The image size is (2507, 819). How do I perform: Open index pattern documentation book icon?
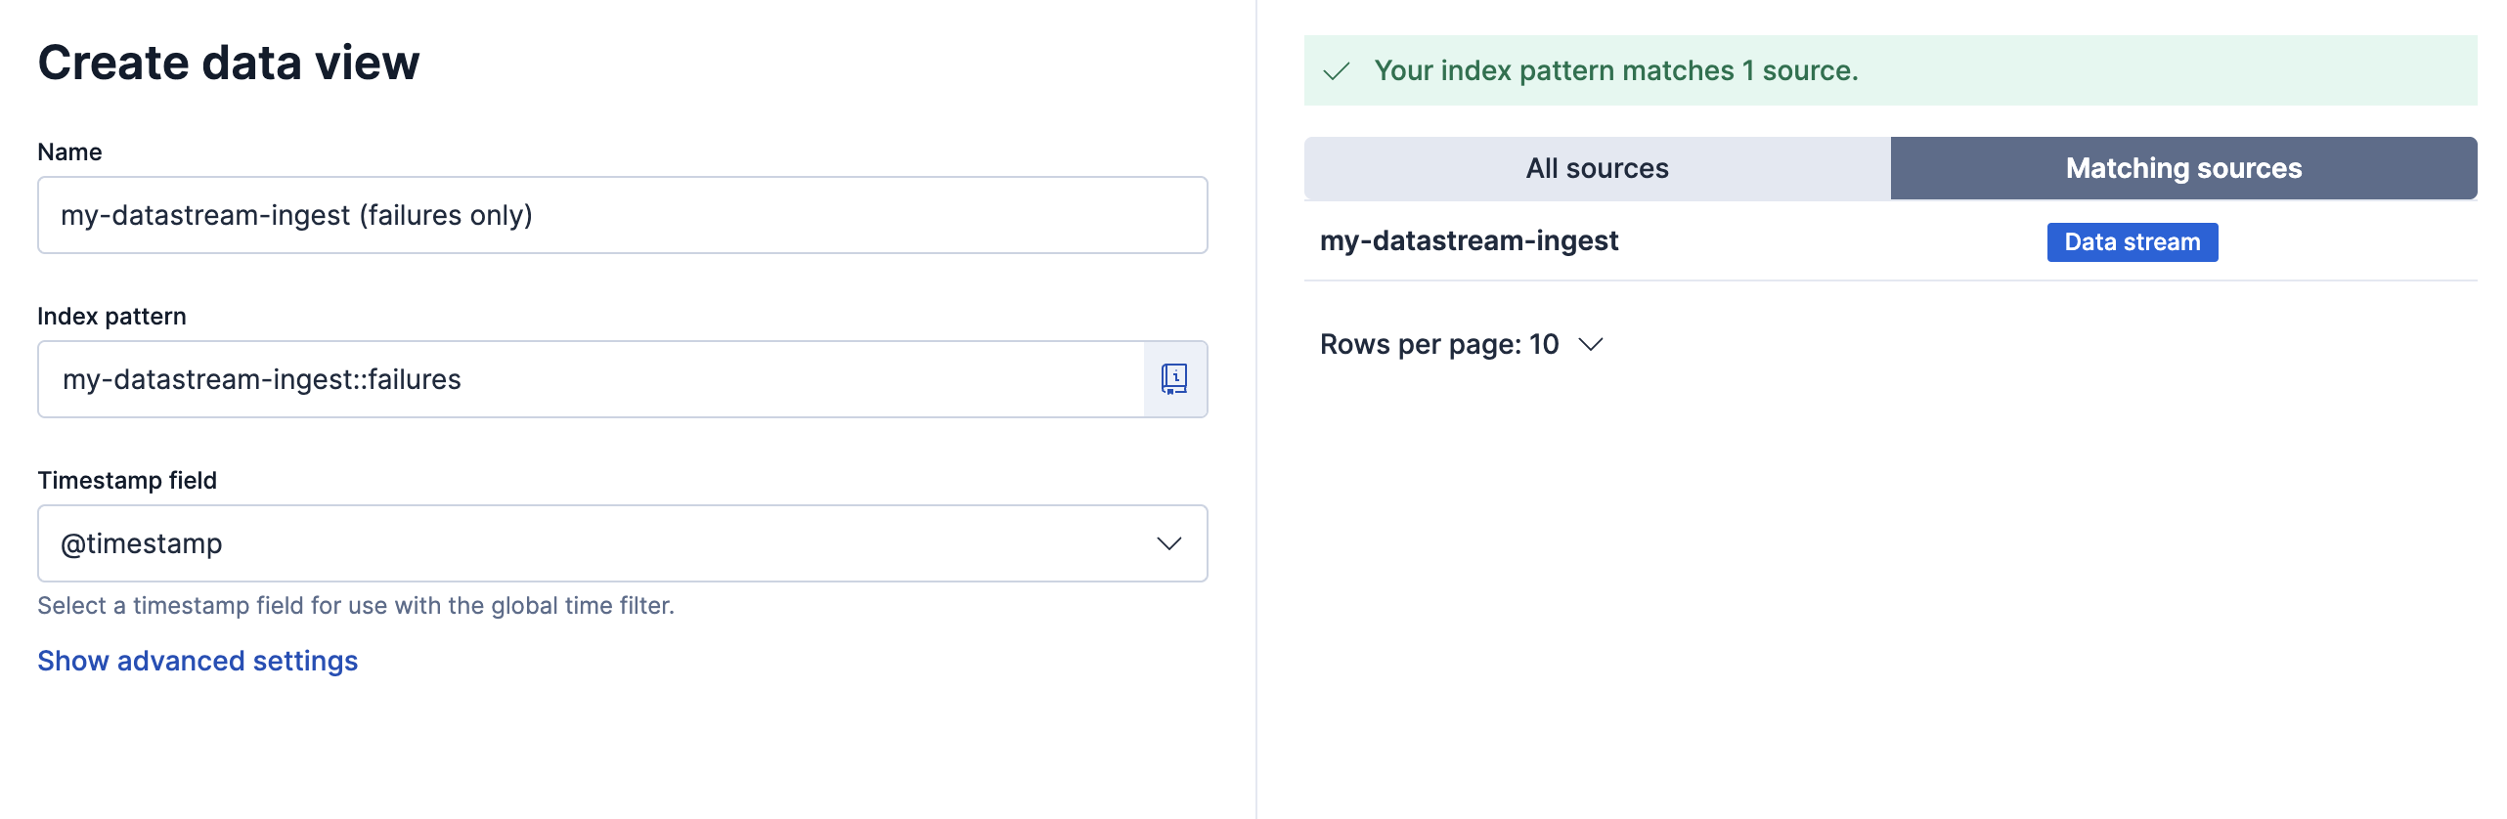1174,379
